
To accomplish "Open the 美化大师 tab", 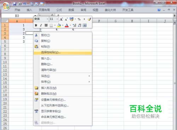I will coord(110,10).
